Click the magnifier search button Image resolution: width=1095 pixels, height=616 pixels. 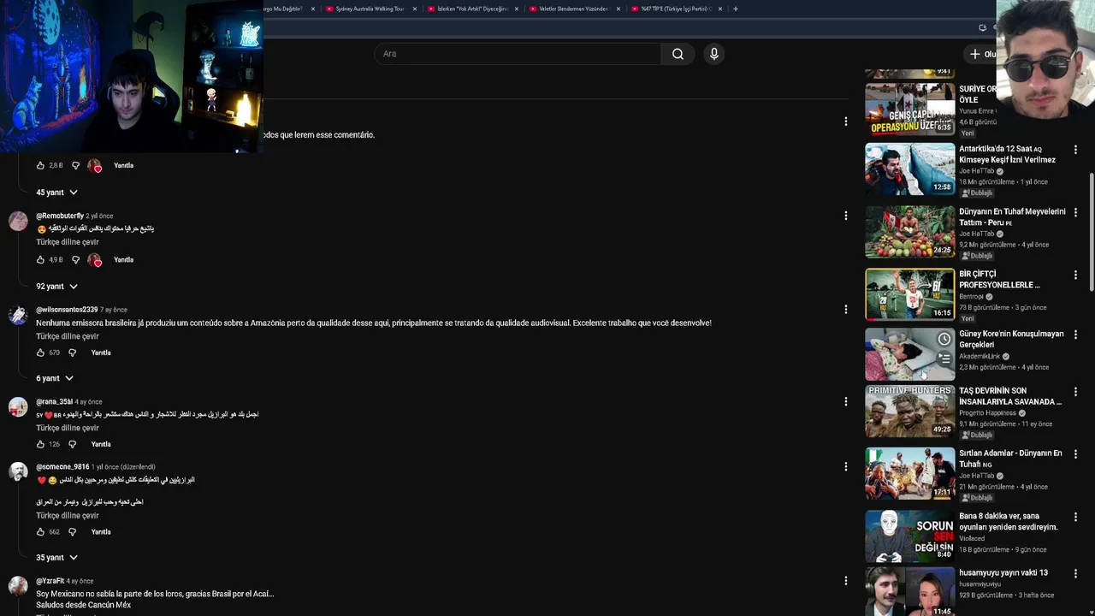click(x=678, y=54)
